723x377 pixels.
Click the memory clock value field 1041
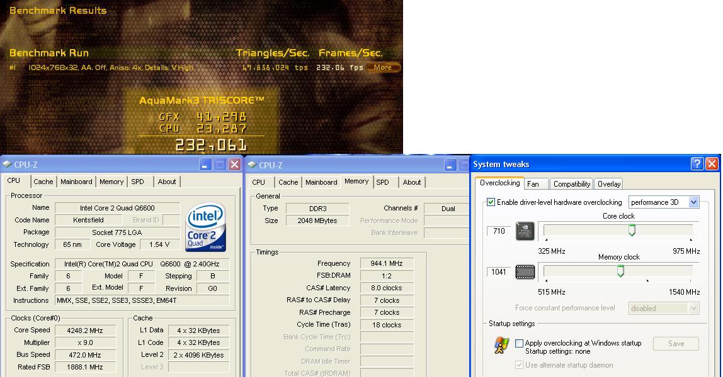click(499, 272)
